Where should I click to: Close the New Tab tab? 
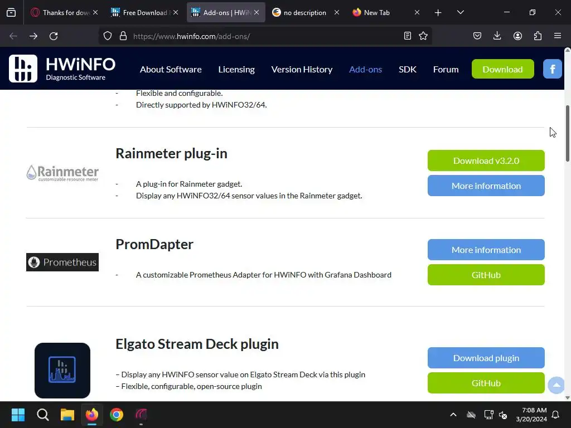(x=417, y=12)
